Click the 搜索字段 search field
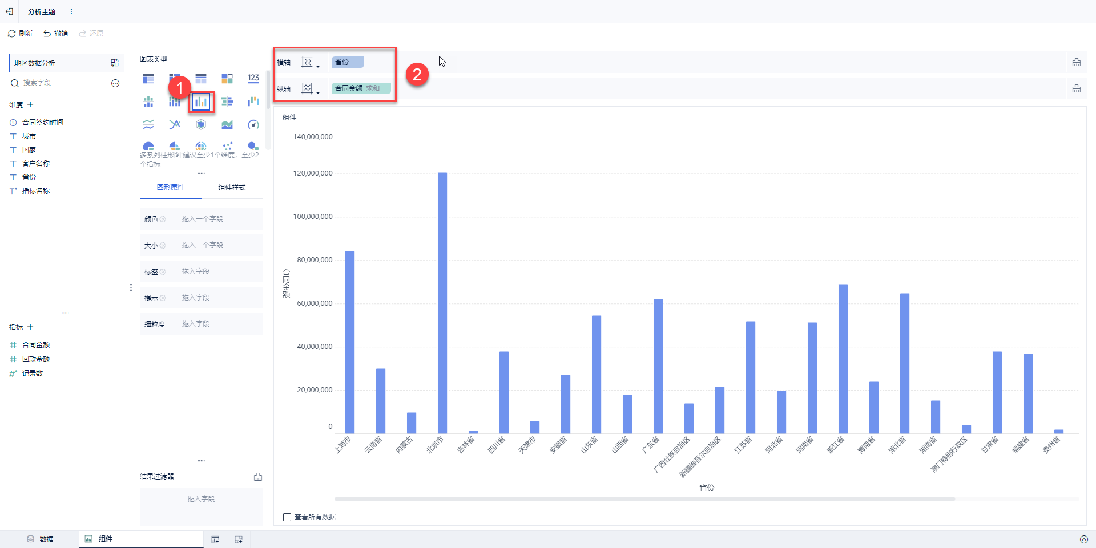This screenshot has height=548, width=1096. click(63, 83)
